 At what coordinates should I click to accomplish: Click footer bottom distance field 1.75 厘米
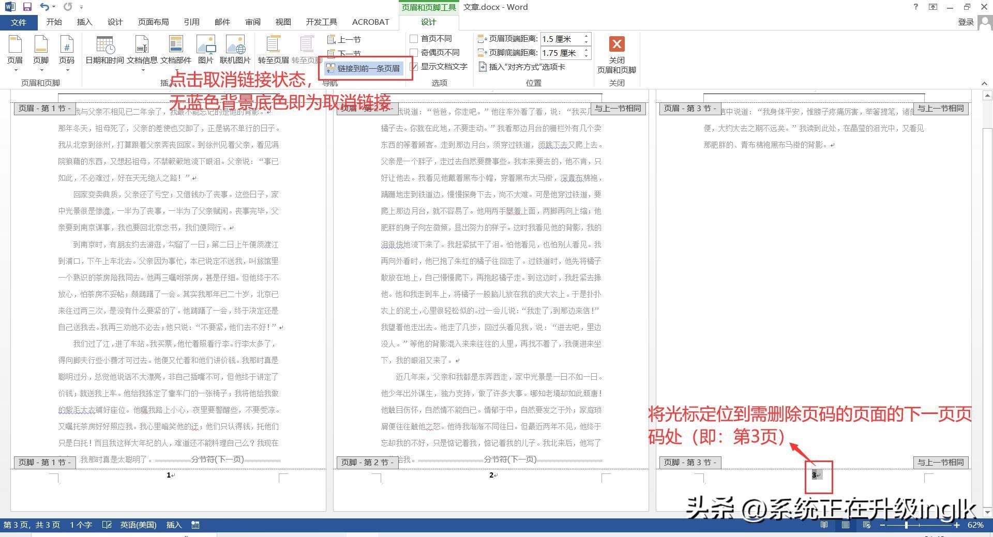[x=561, y=53]
